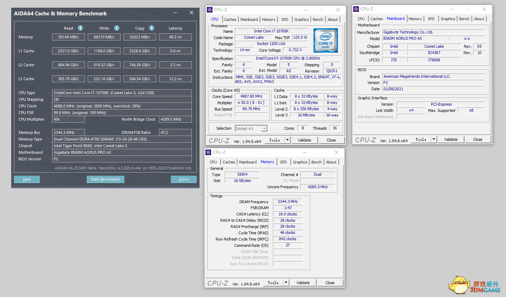Click Memory Latency value 48.3 ns
This screenshot has height=297, width=506.
(175, 37)
